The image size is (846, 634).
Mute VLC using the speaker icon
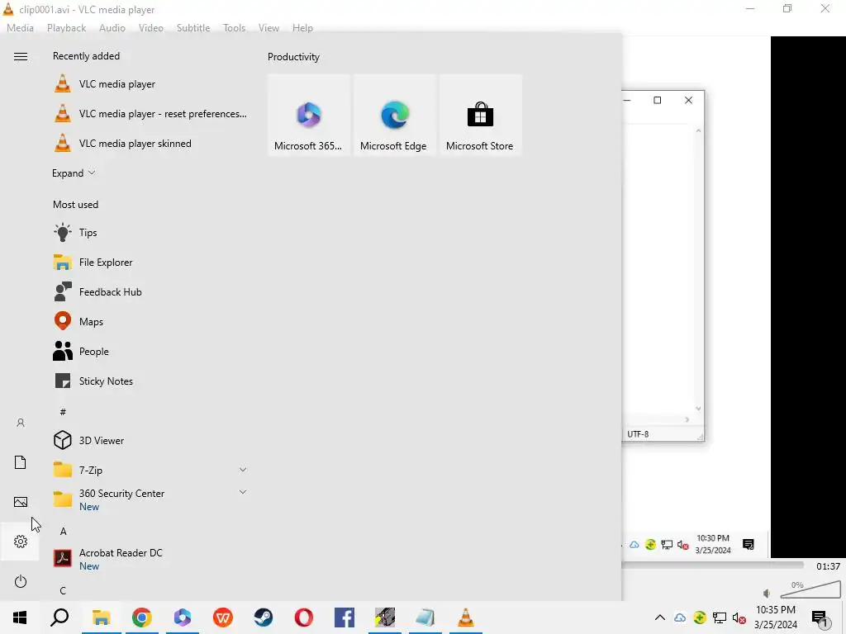(x=767, y=594)
